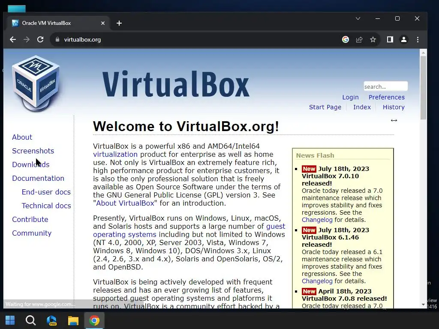
Task: Click the VirtualBox cube logo
Action: (36, 83)
